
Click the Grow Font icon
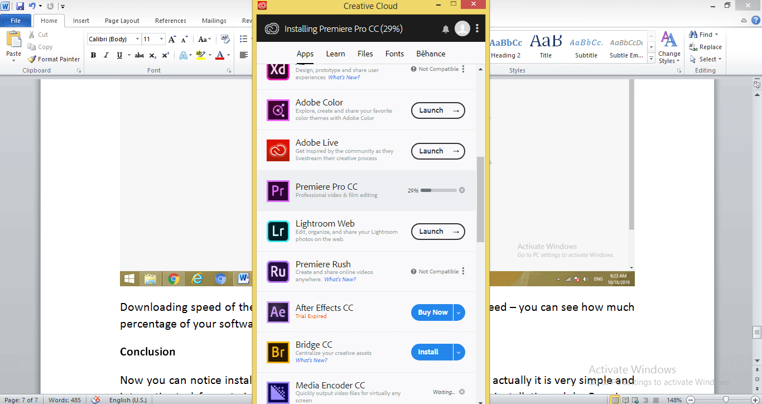coord(172,39)
